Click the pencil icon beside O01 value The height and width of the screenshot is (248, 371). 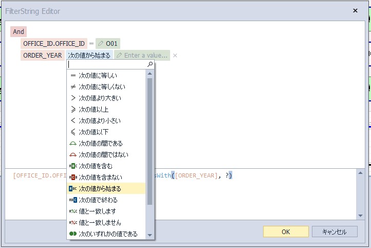tap(101, 44)
